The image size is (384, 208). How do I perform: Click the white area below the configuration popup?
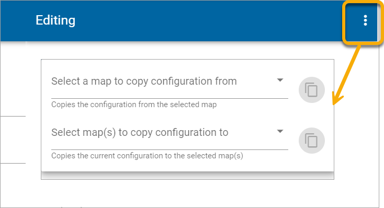[187, 193]
